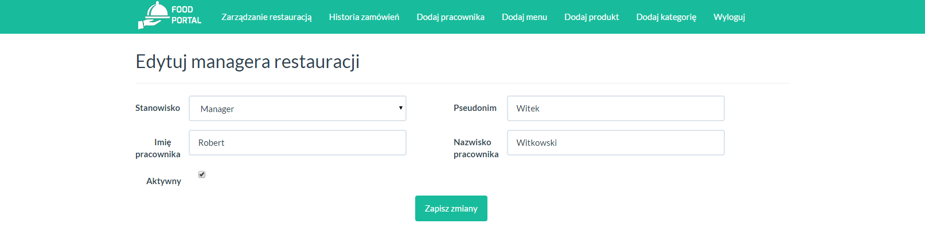925x239 pixels.
Task: Click the Stanowisko field label
Action: tap(158, 108)
